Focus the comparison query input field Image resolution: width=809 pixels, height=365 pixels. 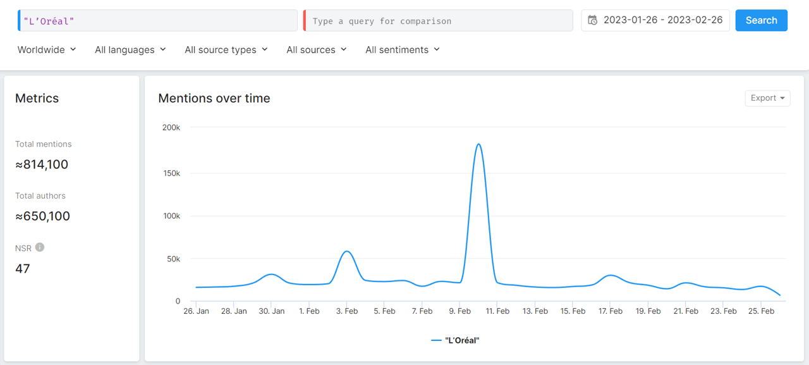439,21
